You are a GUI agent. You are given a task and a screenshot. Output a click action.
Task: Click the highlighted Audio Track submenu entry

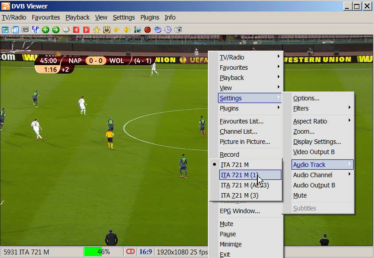pos(323,165)
